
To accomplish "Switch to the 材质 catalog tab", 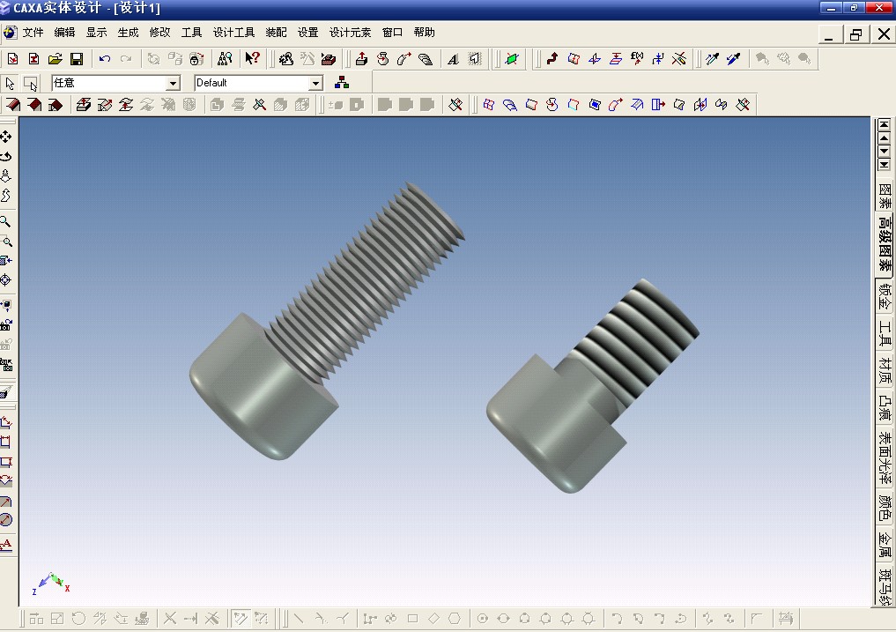I will (x=885, y=370).
